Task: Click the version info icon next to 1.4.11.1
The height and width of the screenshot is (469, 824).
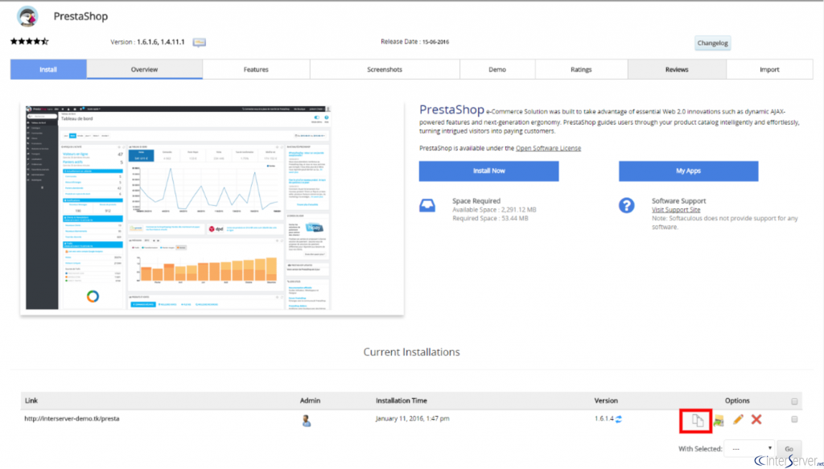Action: click(200, 43)
